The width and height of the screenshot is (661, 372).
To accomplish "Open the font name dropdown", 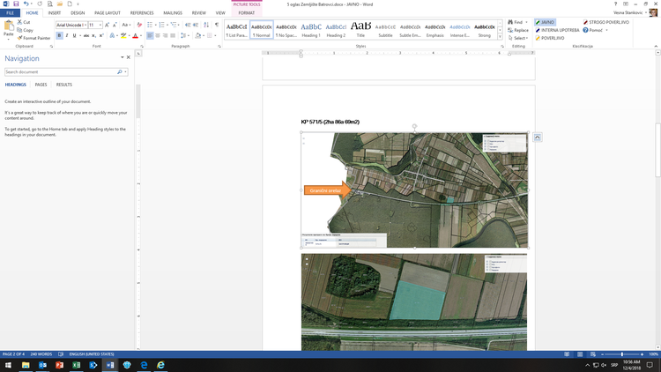I will point(84,26).
